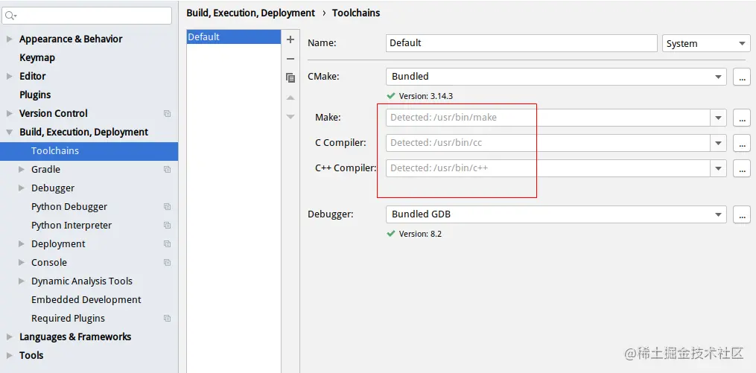This screenshot has height=373, width=756.
Task: Click the C Compiler path field
Action: (x=547, y=143)
